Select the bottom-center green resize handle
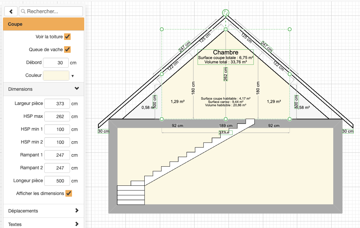The height and width of the screenshot is (228, 360). click(x=226, y=119)
